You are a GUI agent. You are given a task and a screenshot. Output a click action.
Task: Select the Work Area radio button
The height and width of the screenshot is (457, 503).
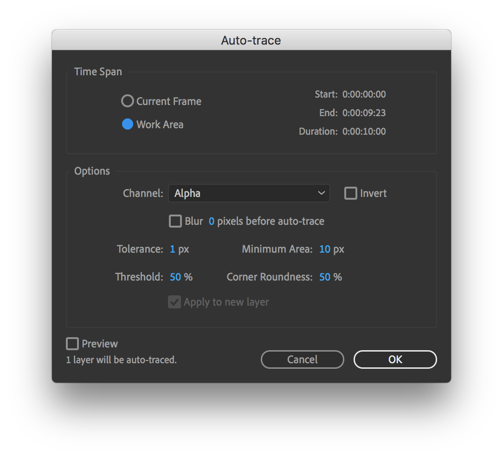pyautogui.click(x=127, y=124)
